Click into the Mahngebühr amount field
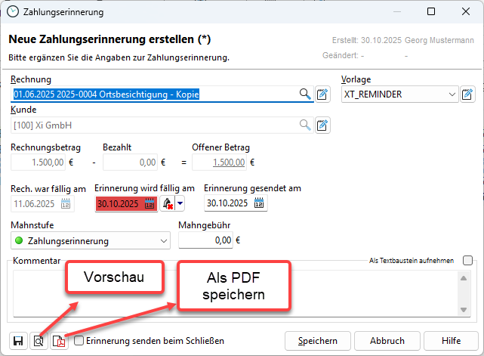 (205, 241)
